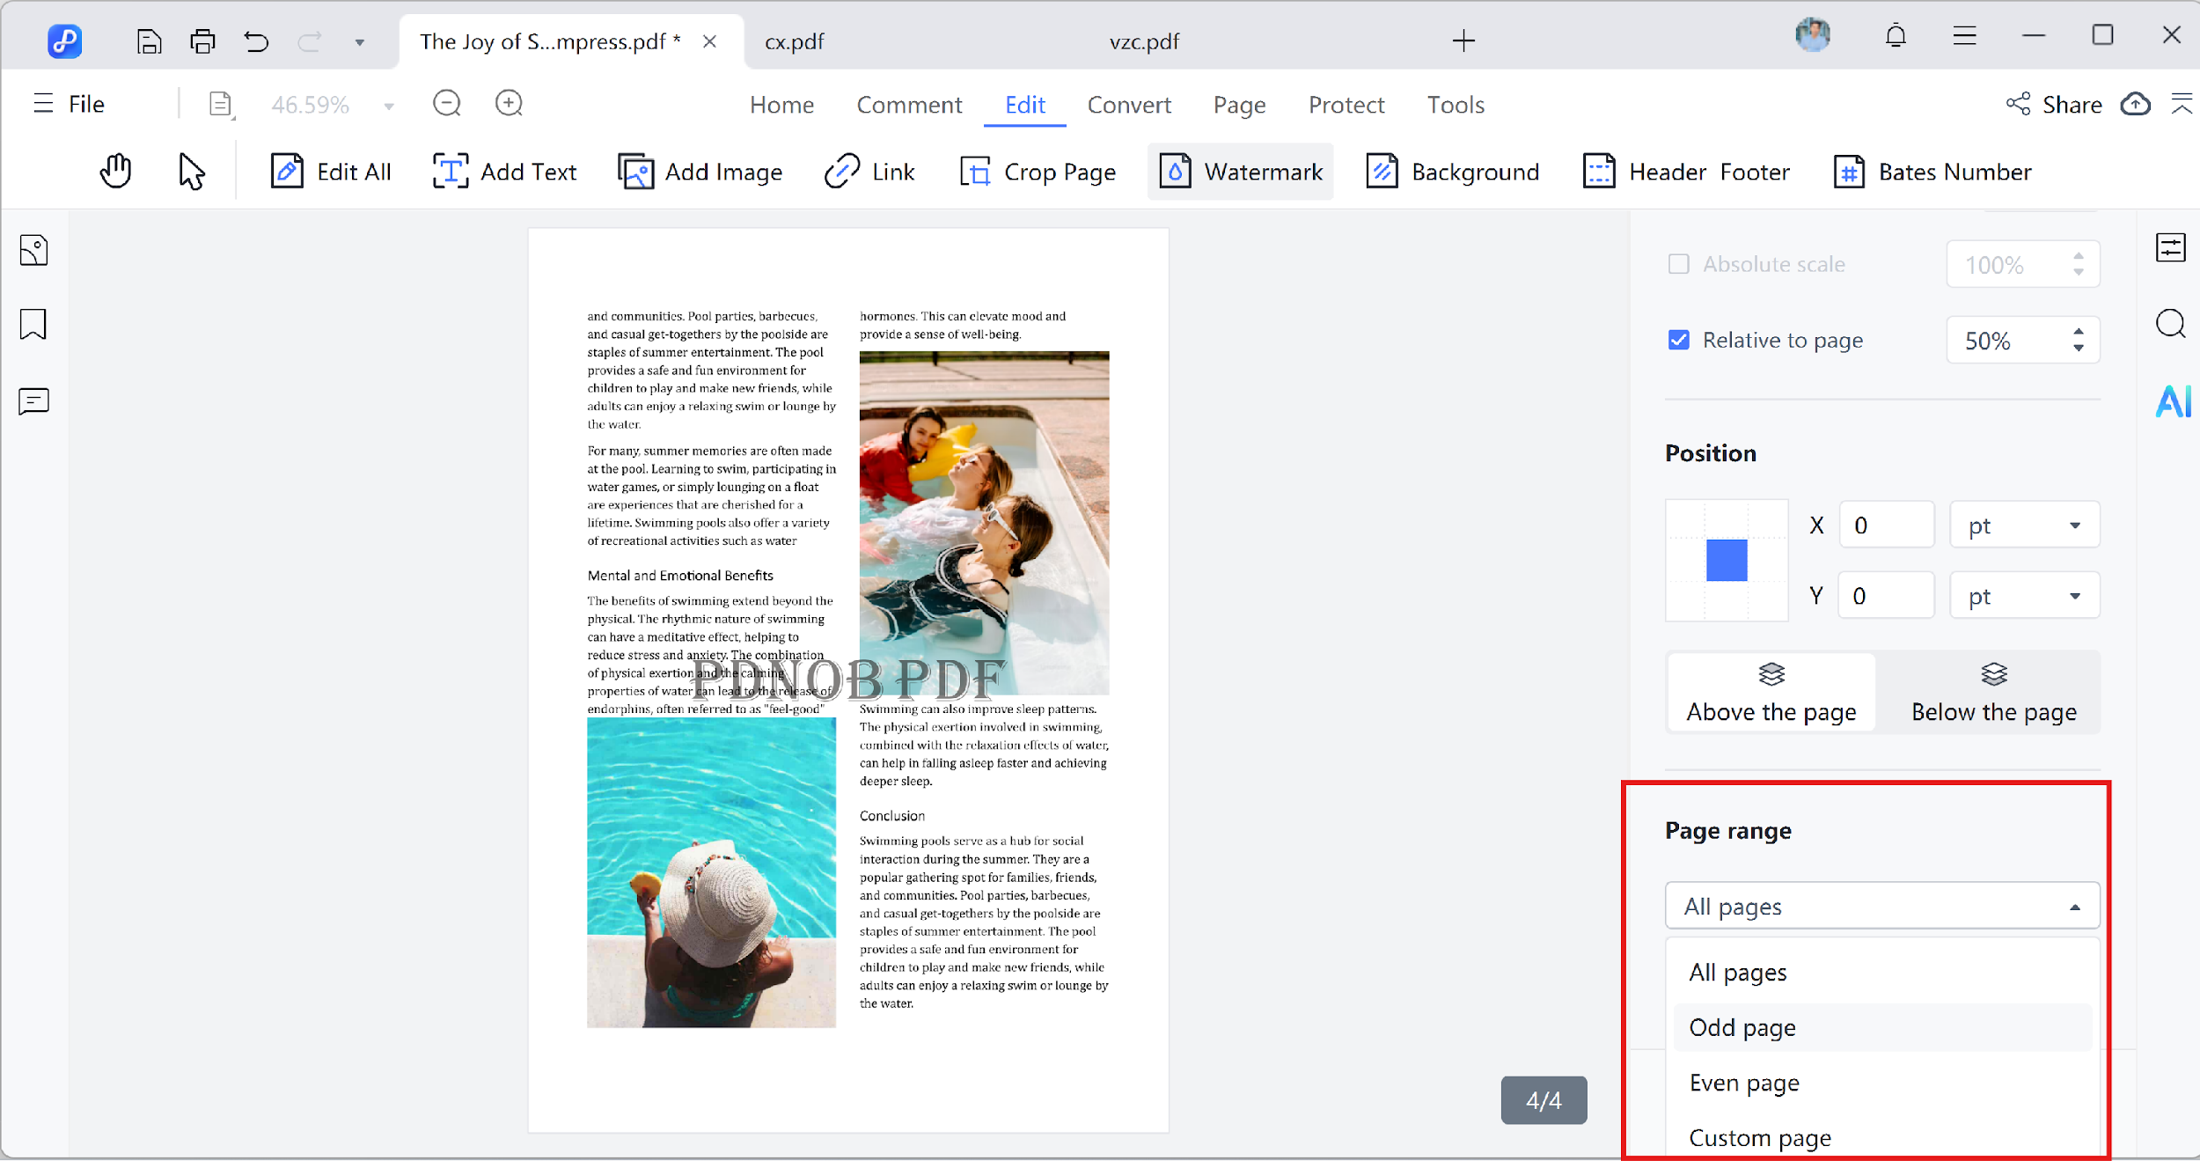Switch to the Convert ribbon tab

click(1129, 104)
